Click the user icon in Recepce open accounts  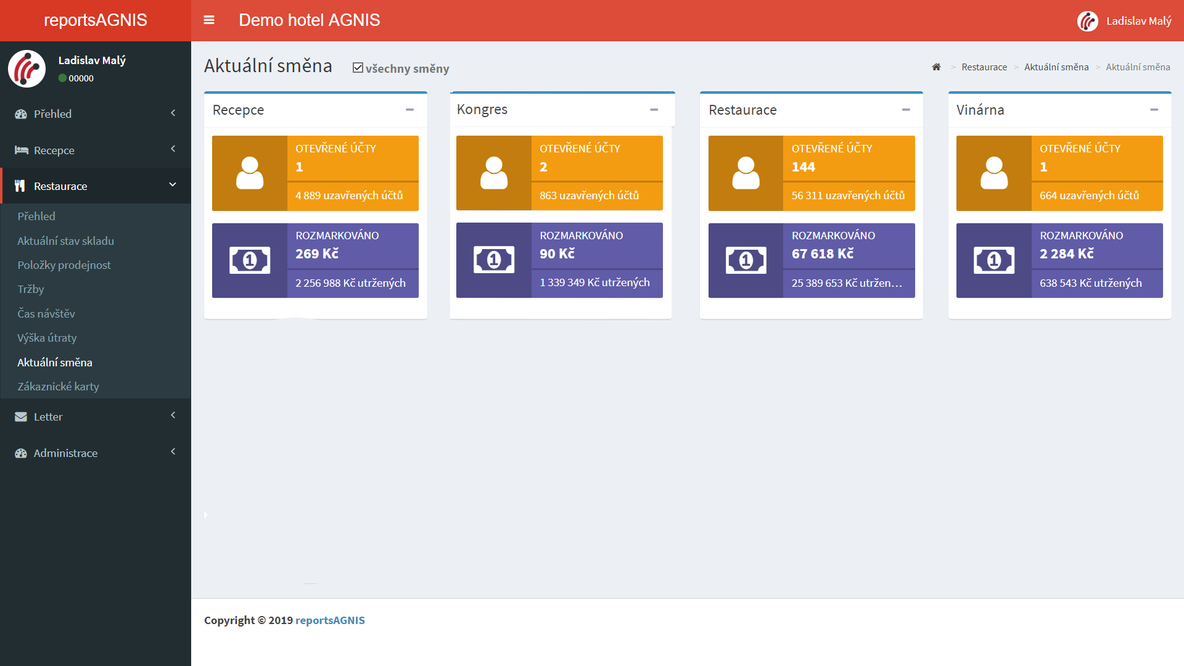[250, 173]
